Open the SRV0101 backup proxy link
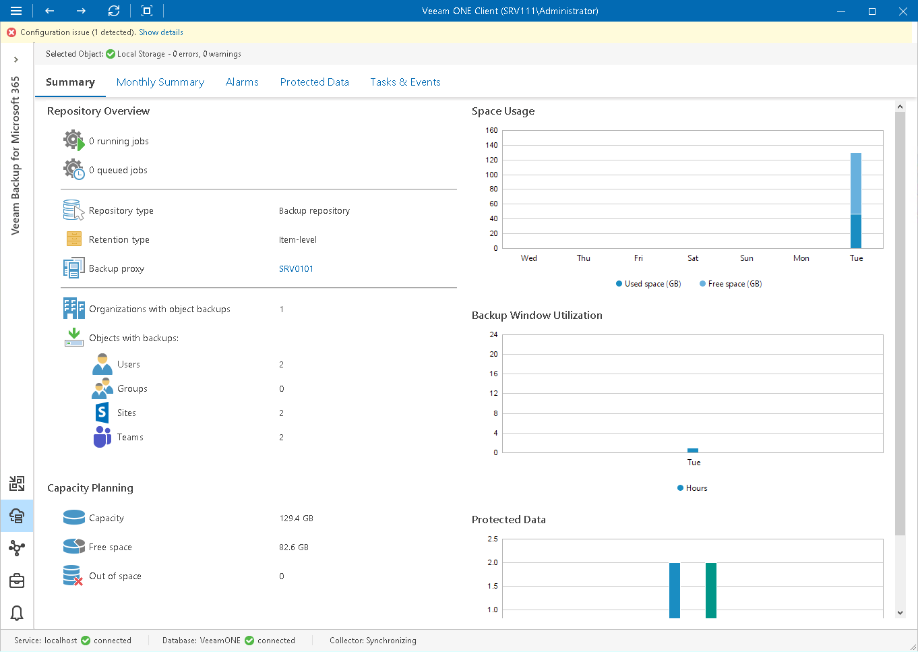The image size is (918, 652). (297, 268)
